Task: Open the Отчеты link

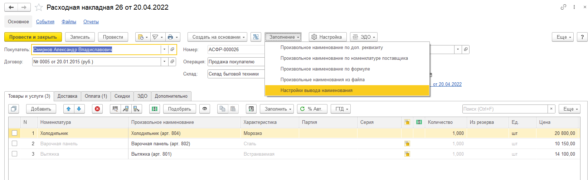Action: point(91,21)
